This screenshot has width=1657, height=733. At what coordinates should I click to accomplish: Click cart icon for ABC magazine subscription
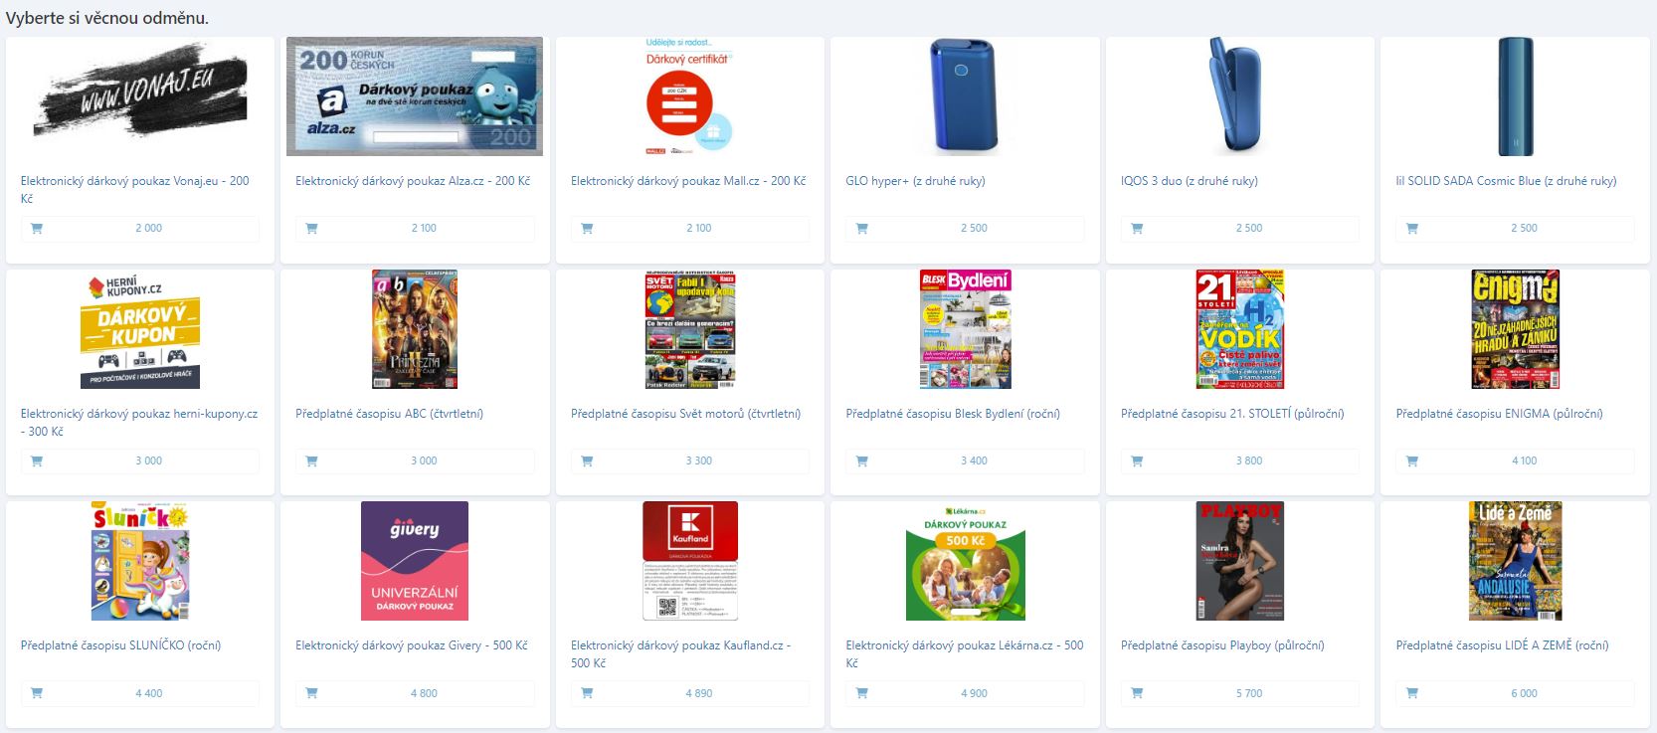pos(311,461)
